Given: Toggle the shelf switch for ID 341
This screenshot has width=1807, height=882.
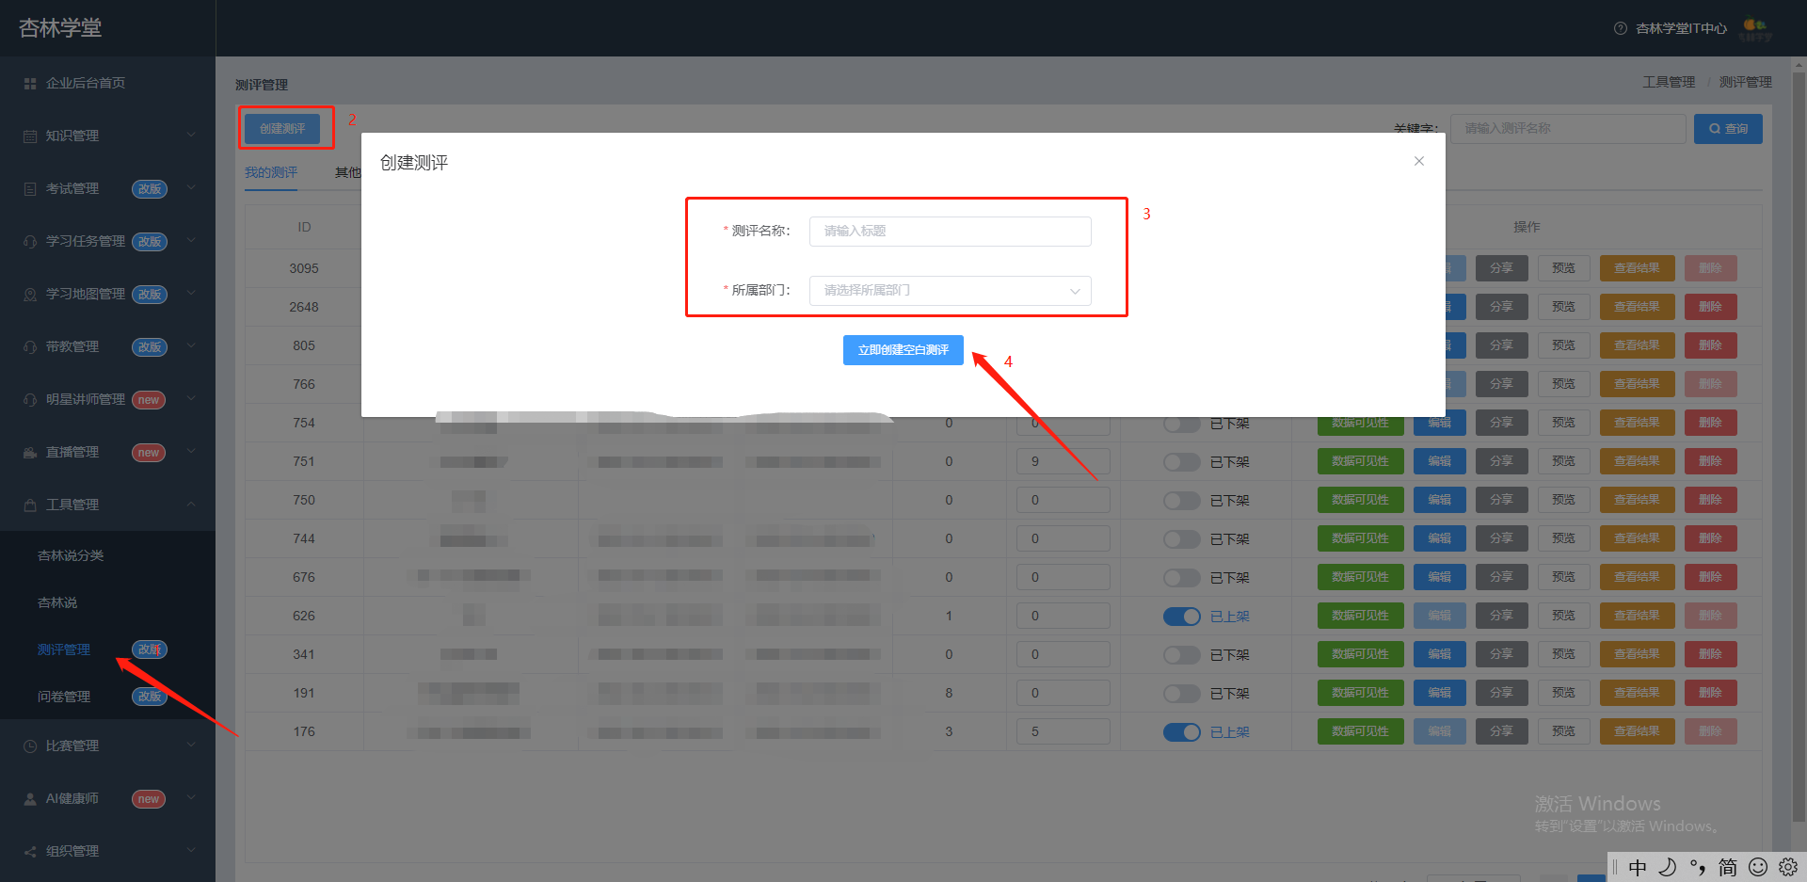Looking at the screenshot, I should [1182, 655].
